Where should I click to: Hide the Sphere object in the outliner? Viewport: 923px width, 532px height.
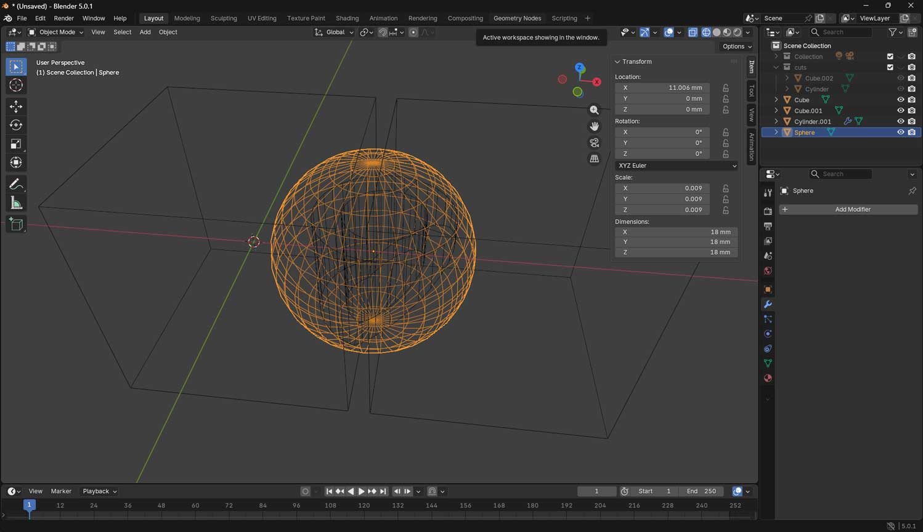click(x=900, y=132)
